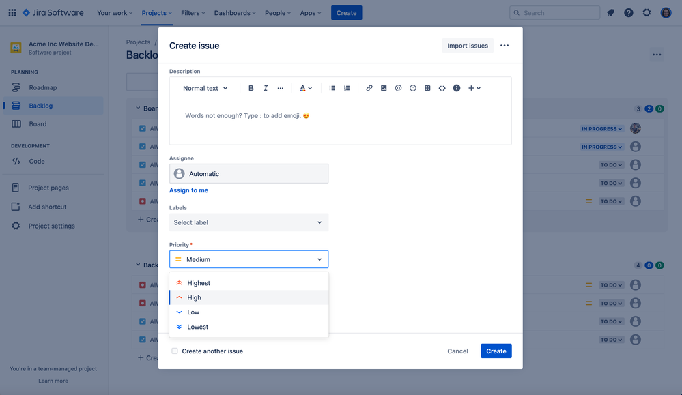Click the Jira Software logo

click(53, 12)
